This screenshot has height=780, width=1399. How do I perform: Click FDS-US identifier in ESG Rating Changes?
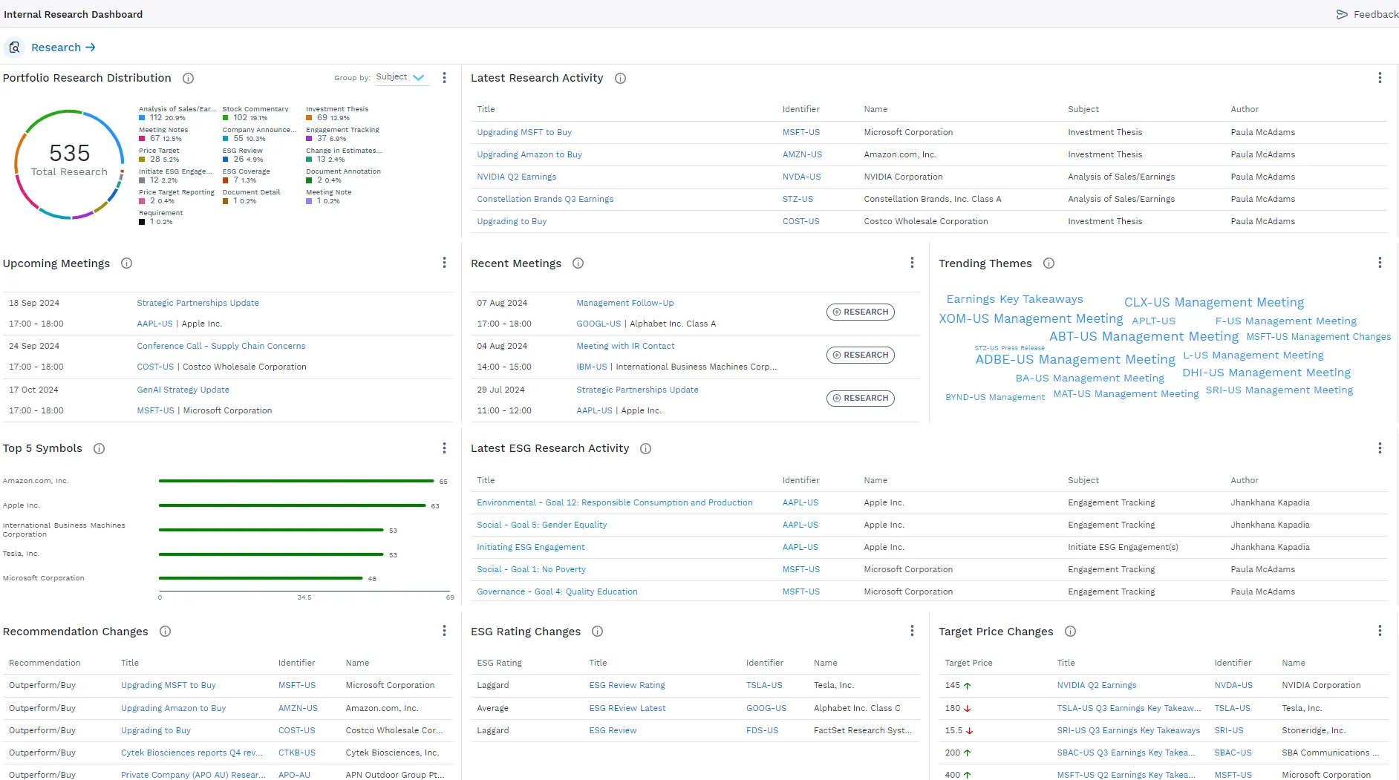pyautogui.click(x=762, y=730)
